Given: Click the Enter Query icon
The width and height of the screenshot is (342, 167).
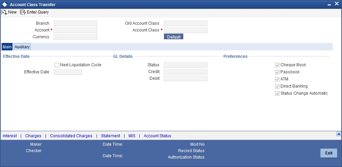Looking at the screenshot, I should (x=23, y=12).
